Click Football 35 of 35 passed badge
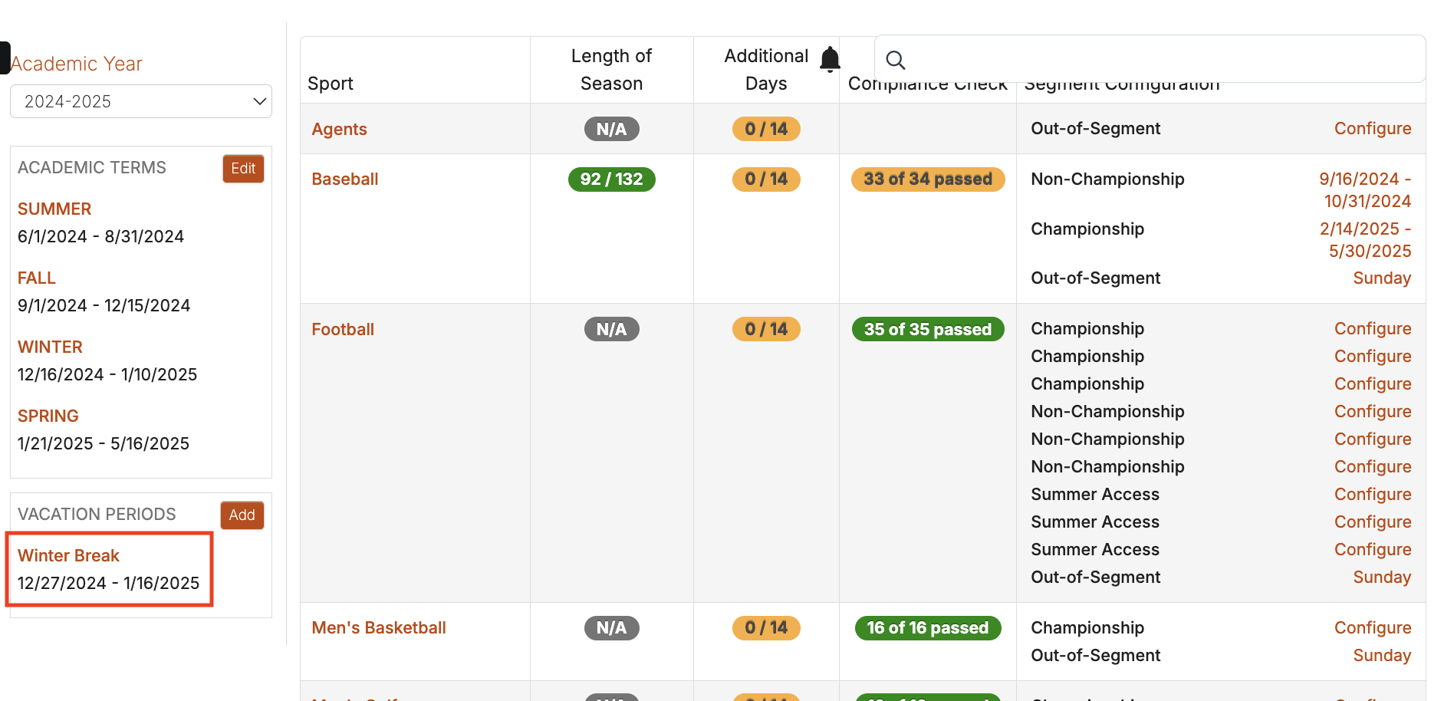The image size is (1454, 701). coord(928,329)
